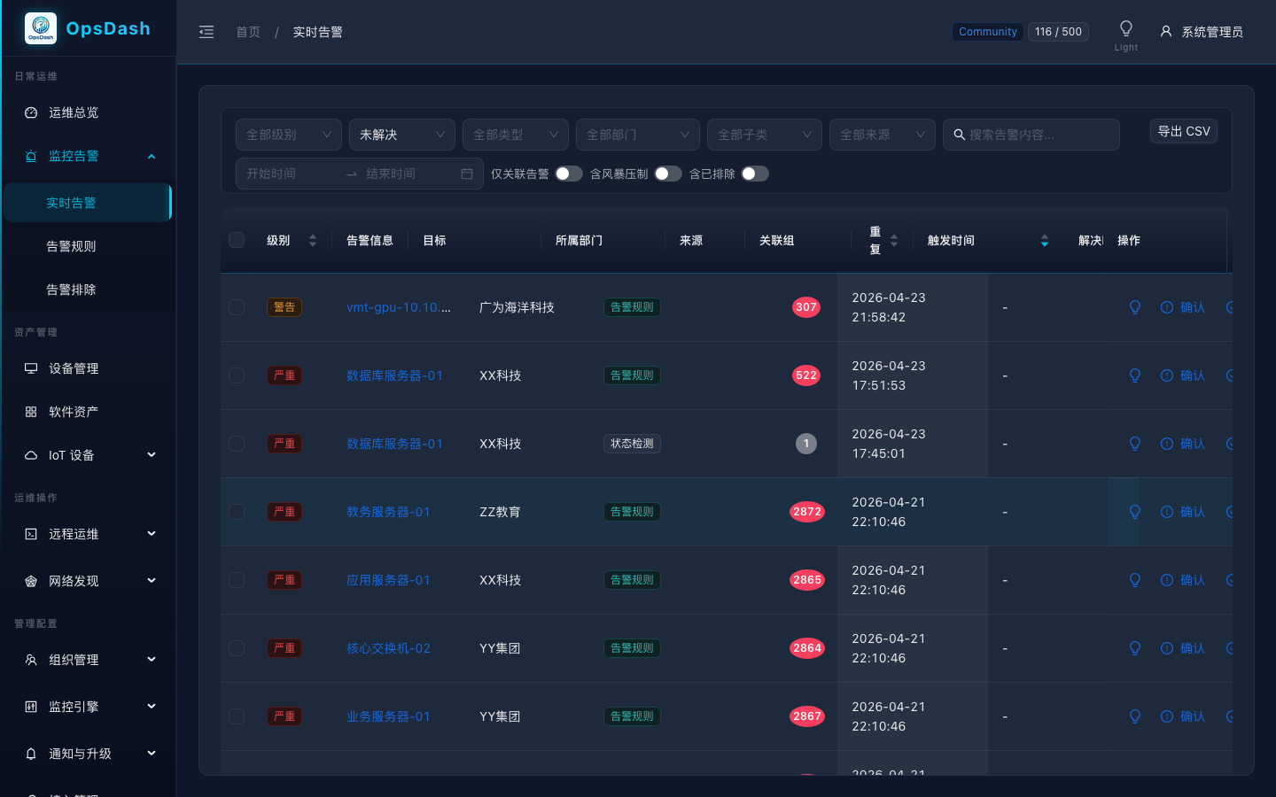
Task: Click lightbulb icon in 教务服务器-01 row
Action: (x=1135, y=512)
